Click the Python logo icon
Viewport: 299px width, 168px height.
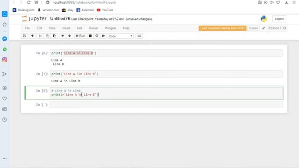point(263,19)
